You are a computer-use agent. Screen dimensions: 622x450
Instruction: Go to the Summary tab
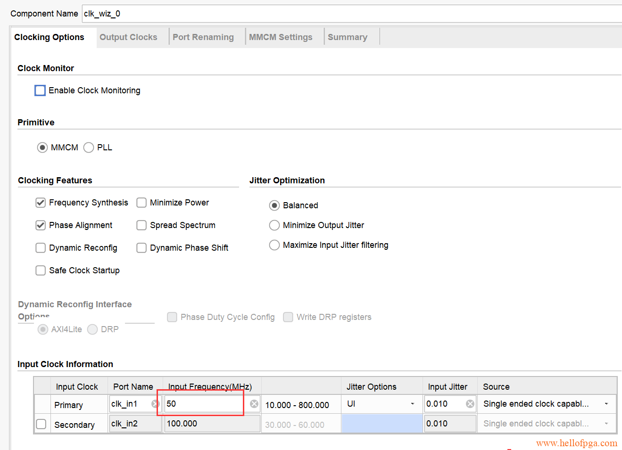tap(348, 37)
